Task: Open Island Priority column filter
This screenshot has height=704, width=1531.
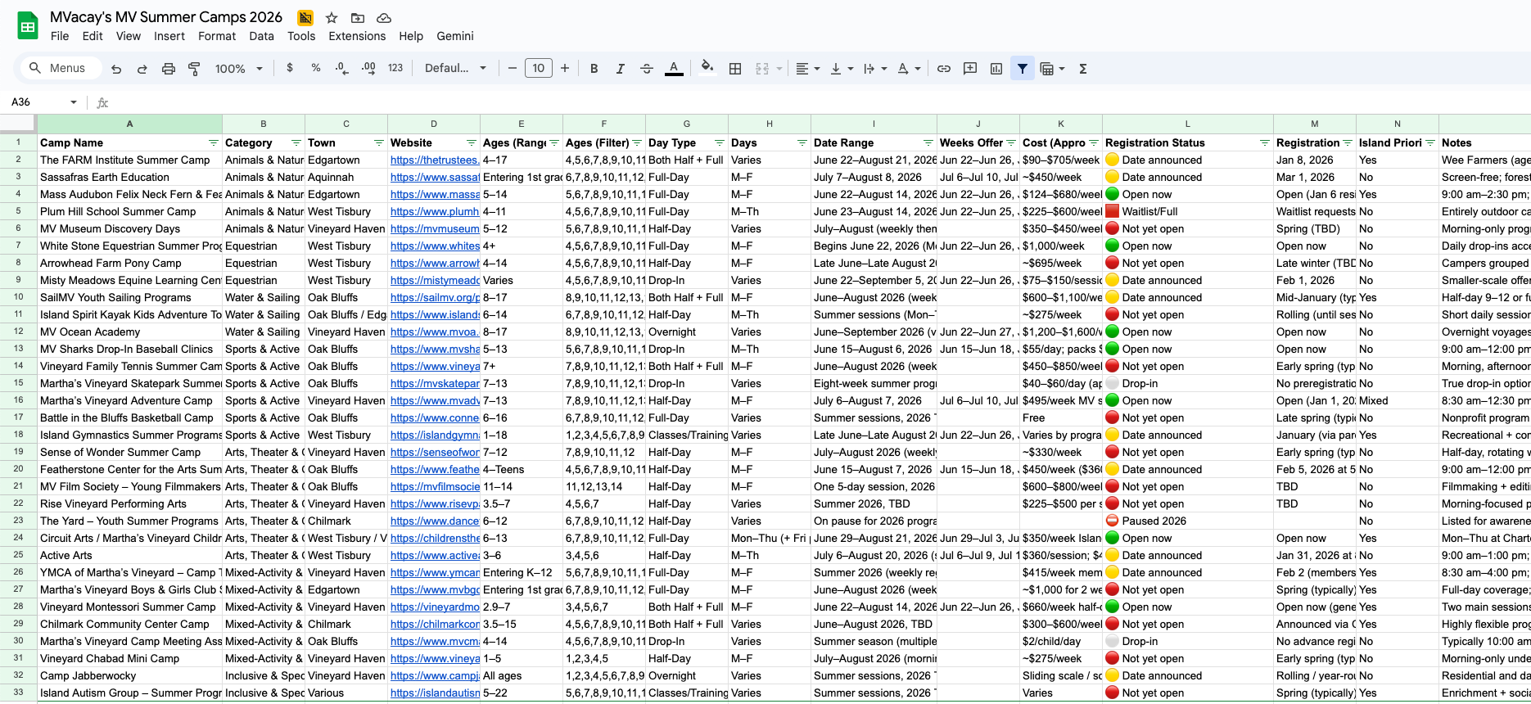Action: pyautogui.click(x=1430, y=142)
